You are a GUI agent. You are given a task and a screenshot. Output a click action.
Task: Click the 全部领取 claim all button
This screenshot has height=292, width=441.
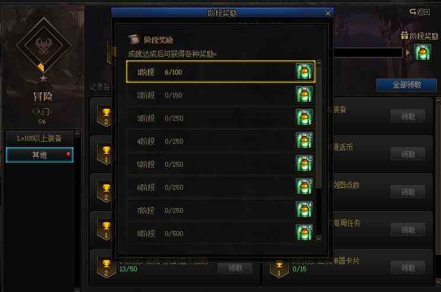click(407, 85)
